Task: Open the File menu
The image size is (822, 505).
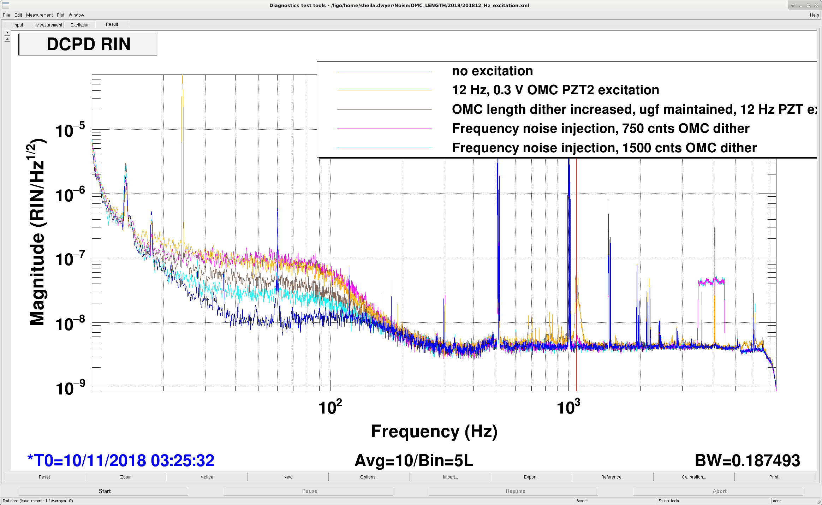Action: 6,15
